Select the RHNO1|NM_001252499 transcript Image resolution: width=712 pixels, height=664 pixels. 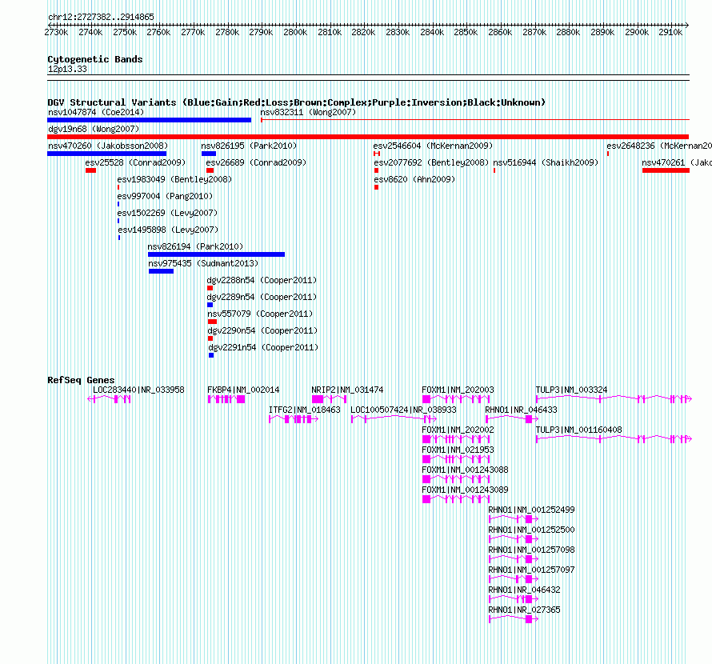tap(514, 519)
